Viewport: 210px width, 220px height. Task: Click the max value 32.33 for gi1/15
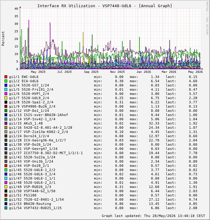pyautogui.click(x=154, y=124)
